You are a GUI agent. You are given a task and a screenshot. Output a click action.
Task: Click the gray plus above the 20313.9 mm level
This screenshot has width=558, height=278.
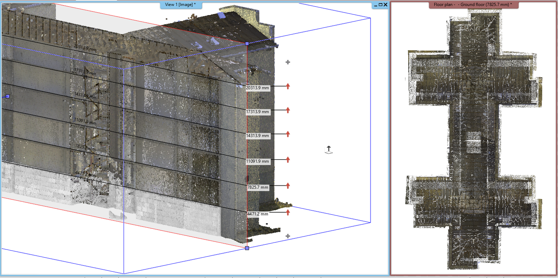click(x=288, y=62)
